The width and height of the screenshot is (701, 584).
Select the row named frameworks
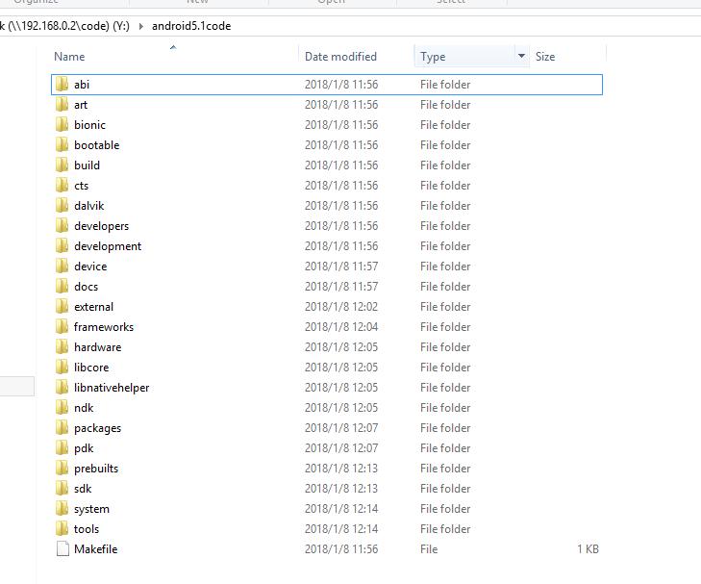click(327, 327)
